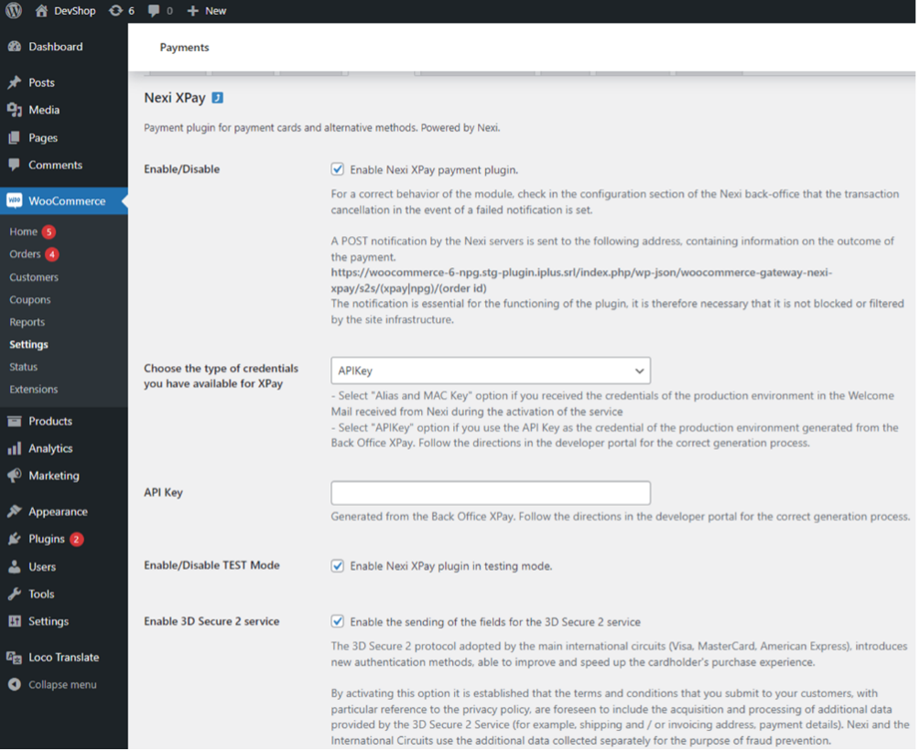Click the Appearance paintbrush icon
Image resolution: width=920 pixels, height=751 pixels.
[15, 512]
